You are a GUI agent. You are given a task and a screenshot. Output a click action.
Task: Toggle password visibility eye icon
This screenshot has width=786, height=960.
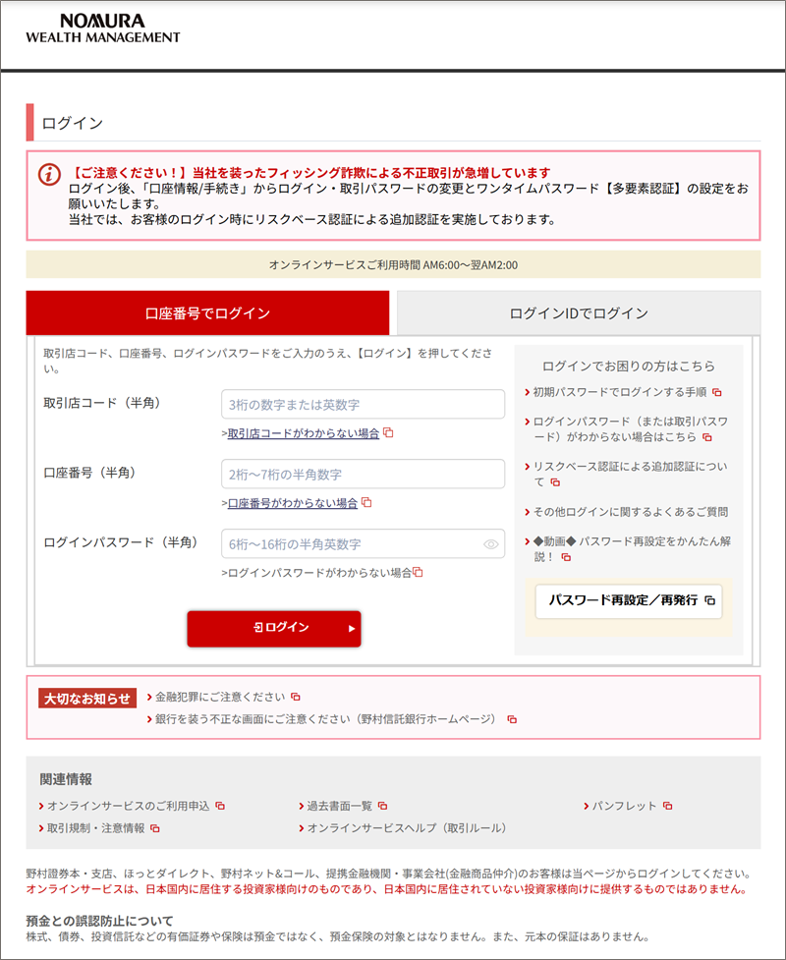pyautogui.click(x=491, y=544)
